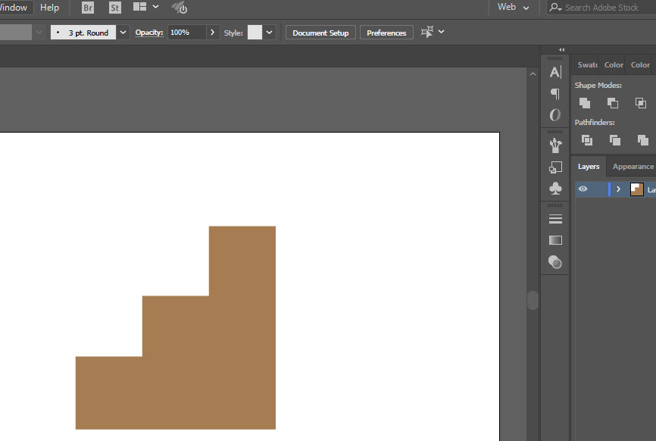Image resolution: width=656 pixels, height=441 pixels.
Task: Open the Web workspace switcher dropdown
Action: pyautogui.click(x=514, y=8)
